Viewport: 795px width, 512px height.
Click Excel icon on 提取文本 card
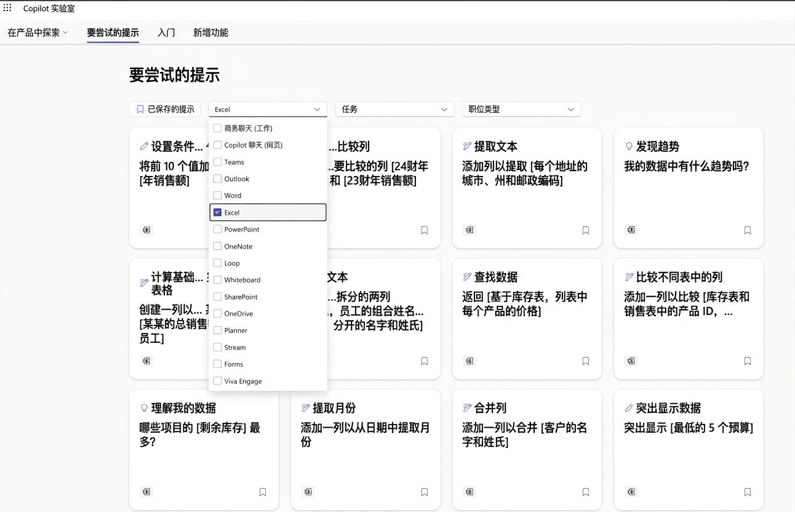(x=469, y=230)
